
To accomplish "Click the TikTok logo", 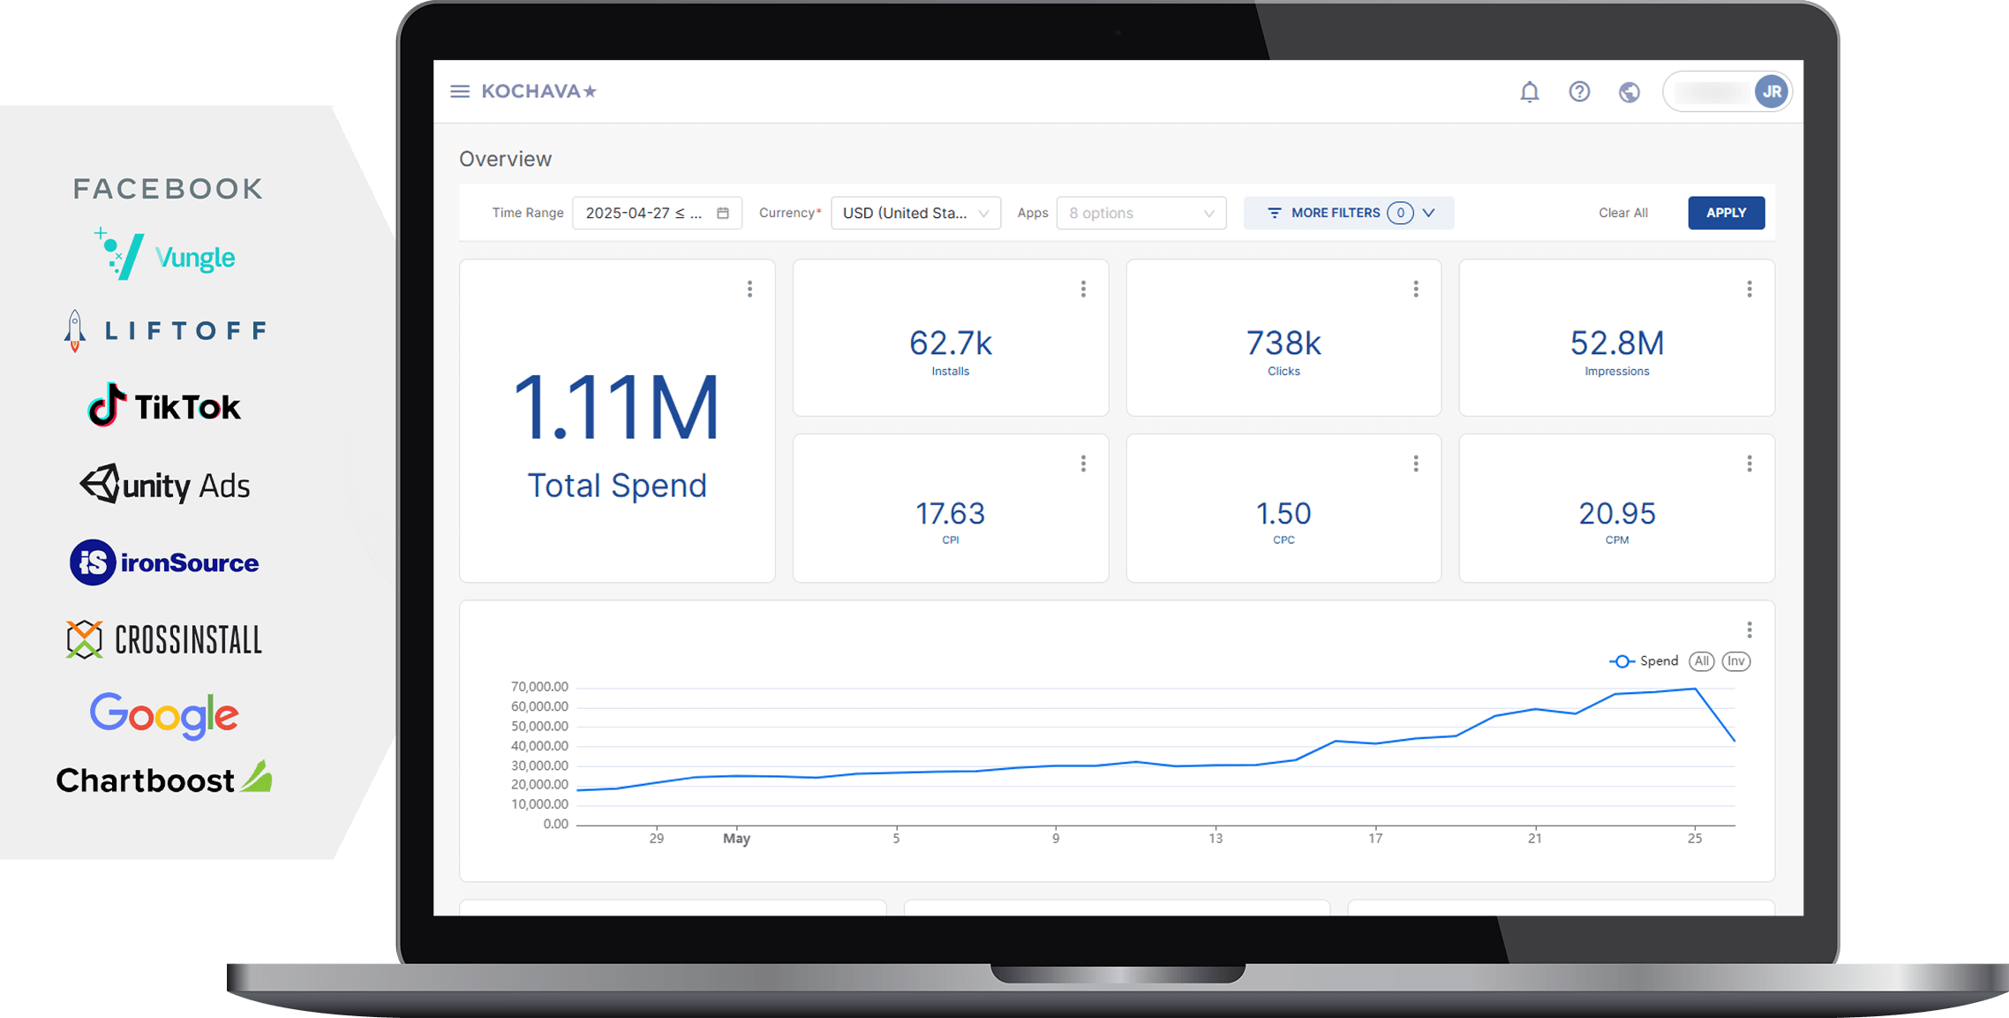I will [x=164, y=406].
